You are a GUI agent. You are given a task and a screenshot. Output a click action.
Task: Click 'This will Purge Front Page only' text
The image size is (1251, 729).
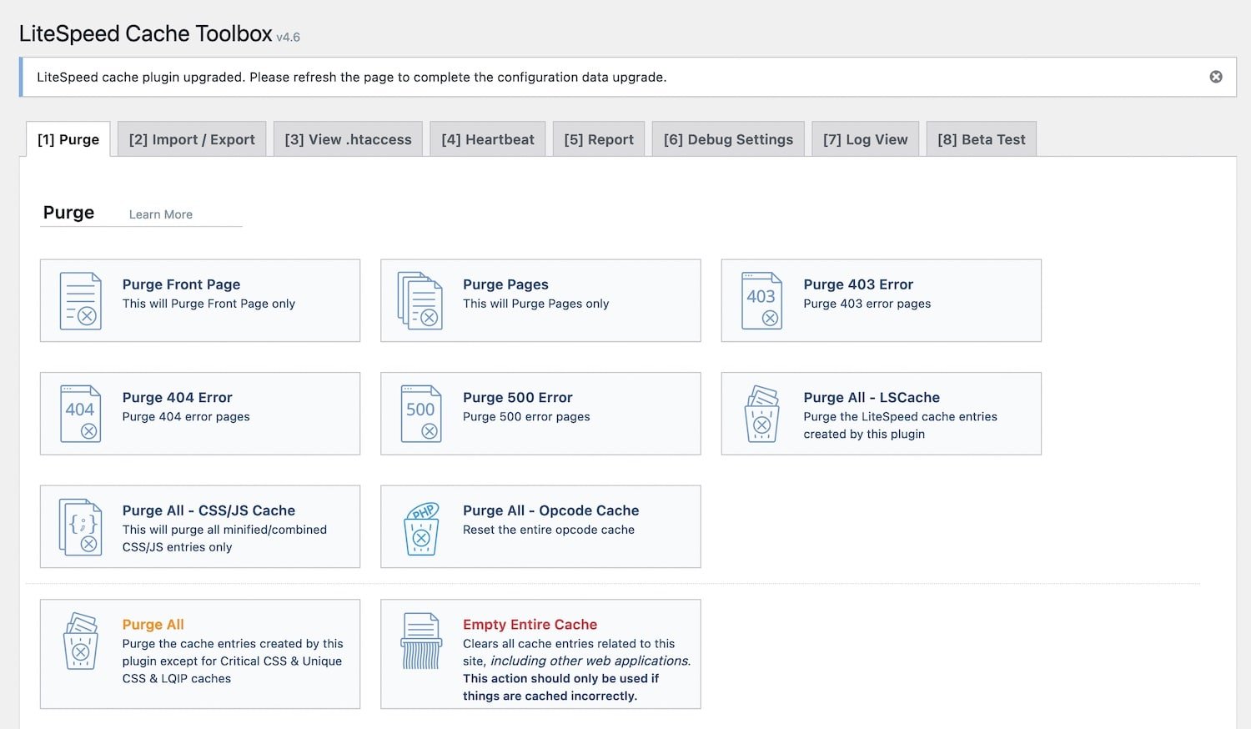(x=208, y=304)
